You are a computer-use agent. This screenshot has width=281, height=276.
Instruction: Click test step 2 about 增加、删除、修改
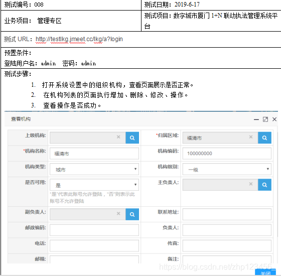pyautogui.click(x=109, y=95)
